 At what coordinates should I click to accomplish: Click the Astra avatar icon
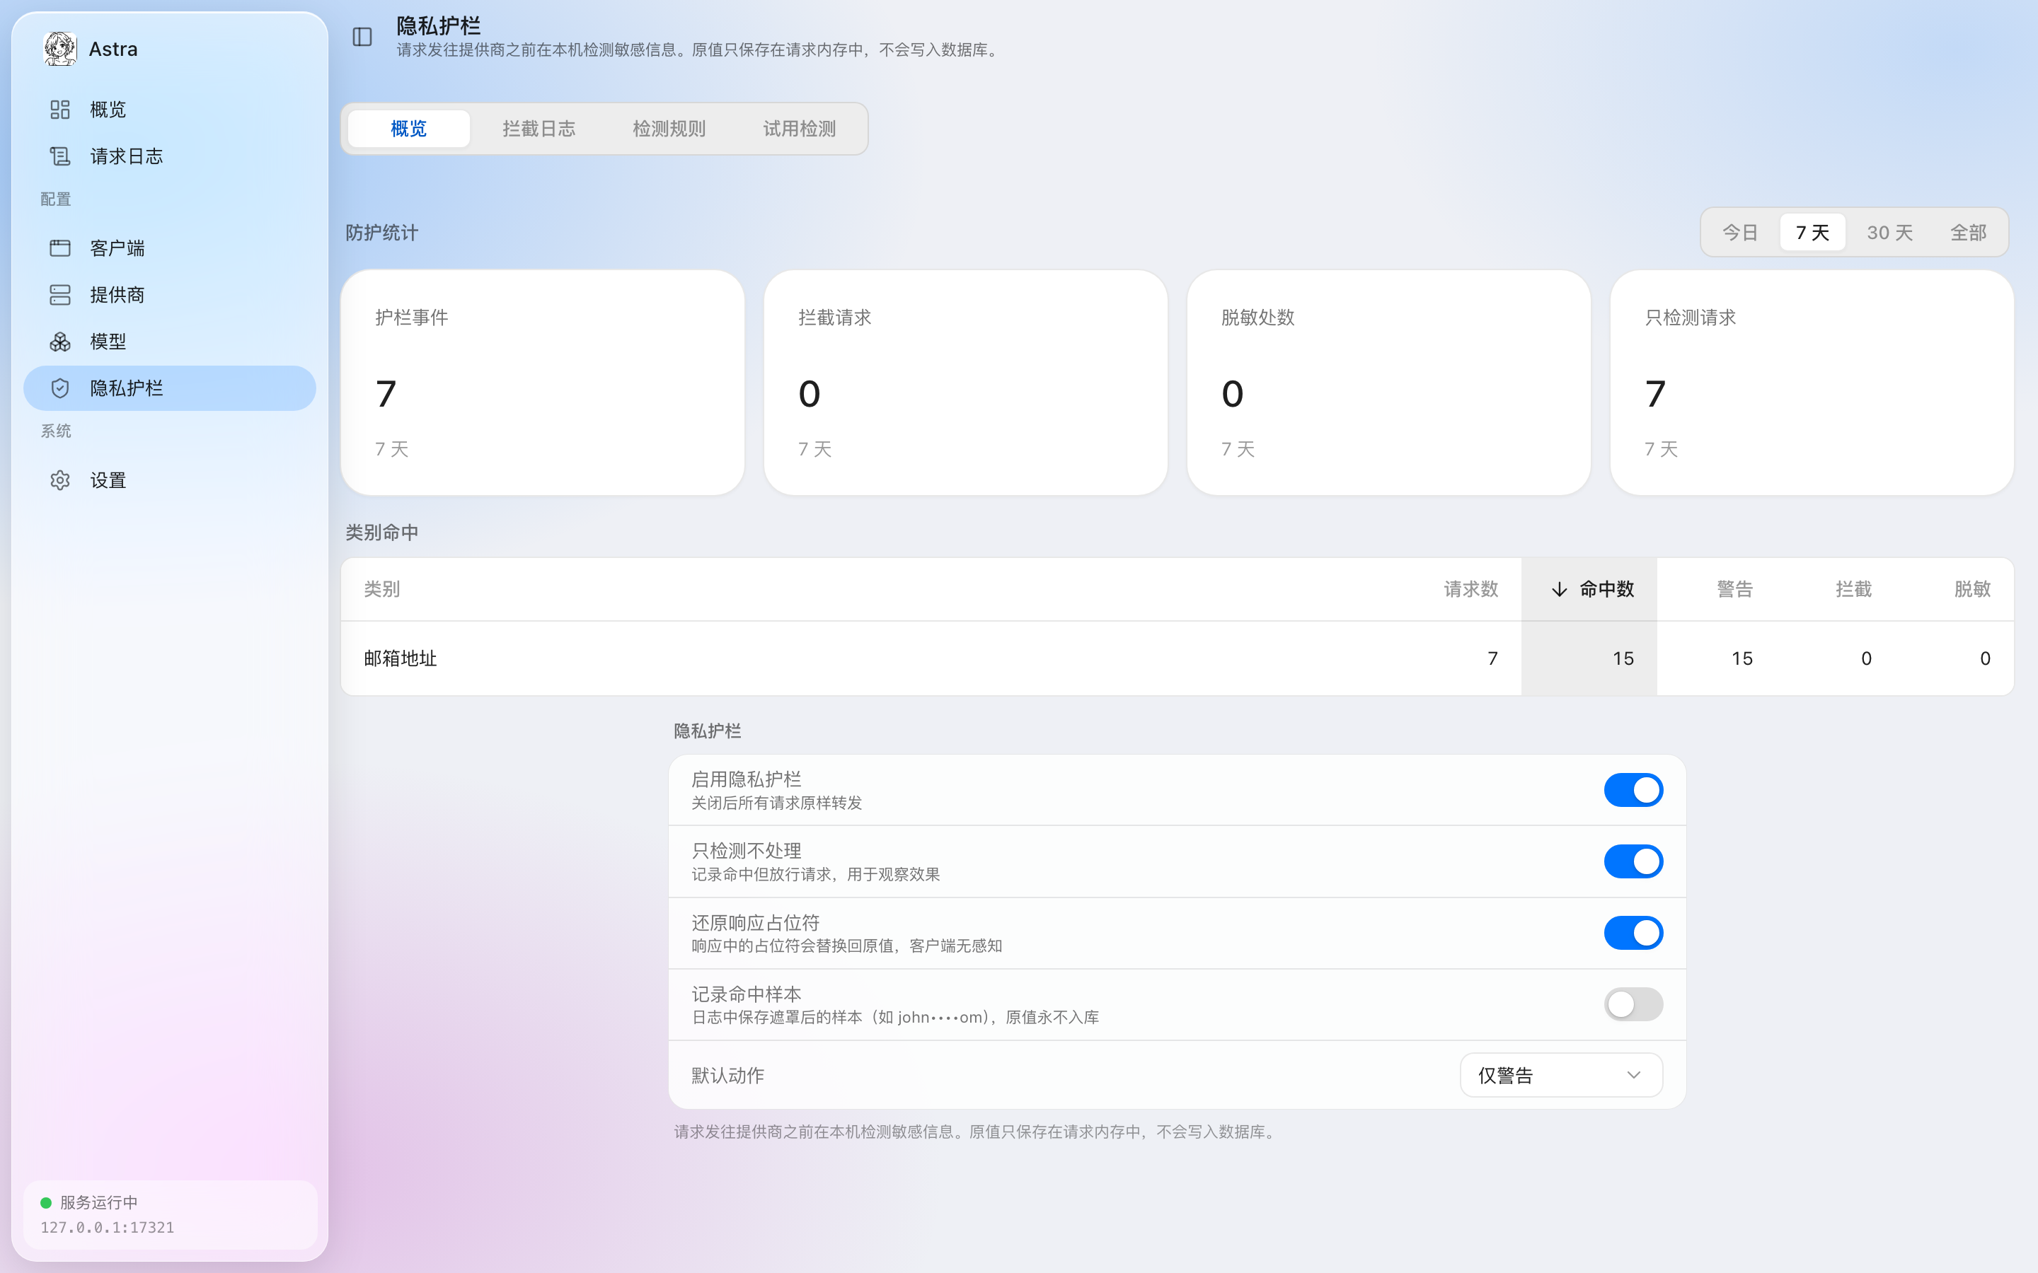coord(59,49)
